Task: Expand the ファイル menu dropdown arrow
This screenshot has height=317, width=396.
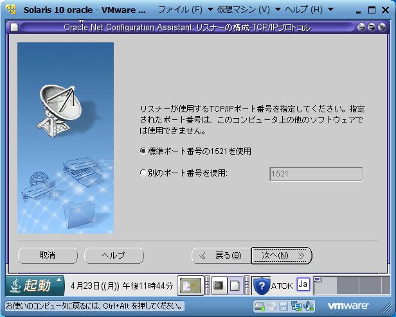Action: click(210, 10)
